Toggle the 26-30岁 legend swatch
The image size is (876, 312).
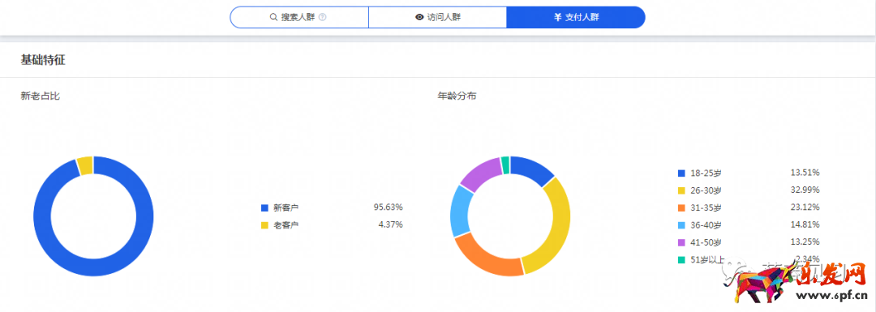(x=681, y=190)
